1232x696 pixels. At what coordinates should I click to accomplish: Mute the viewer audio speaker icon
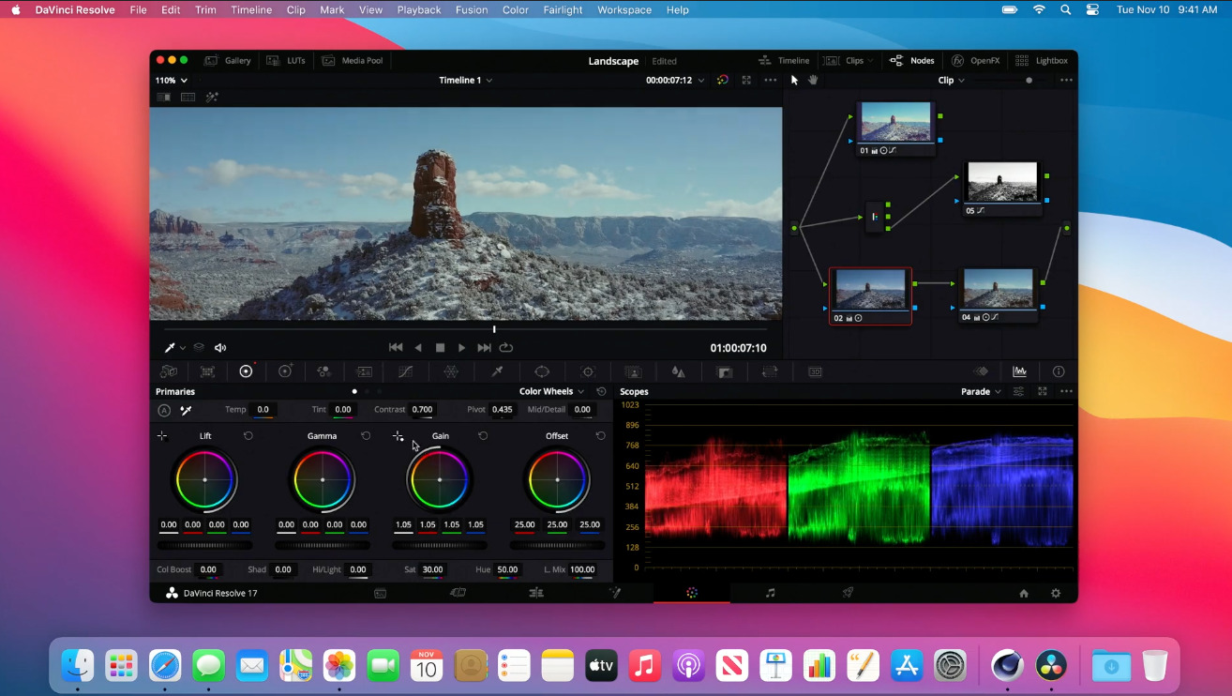tap(220, 348)
